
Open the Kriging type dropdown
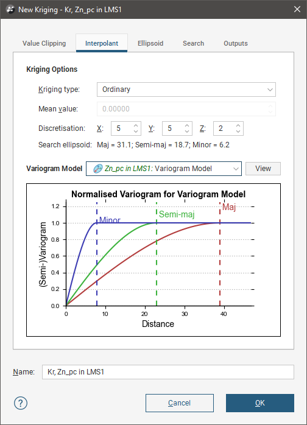[186, 90]
